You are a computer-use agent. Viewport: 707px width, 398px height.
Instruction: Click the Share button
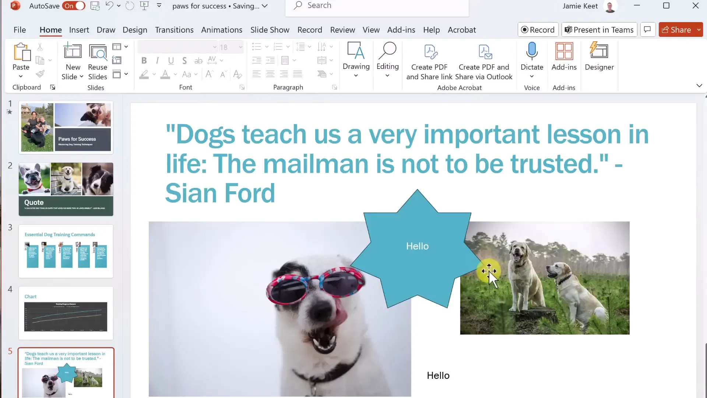tap(676, 29)
